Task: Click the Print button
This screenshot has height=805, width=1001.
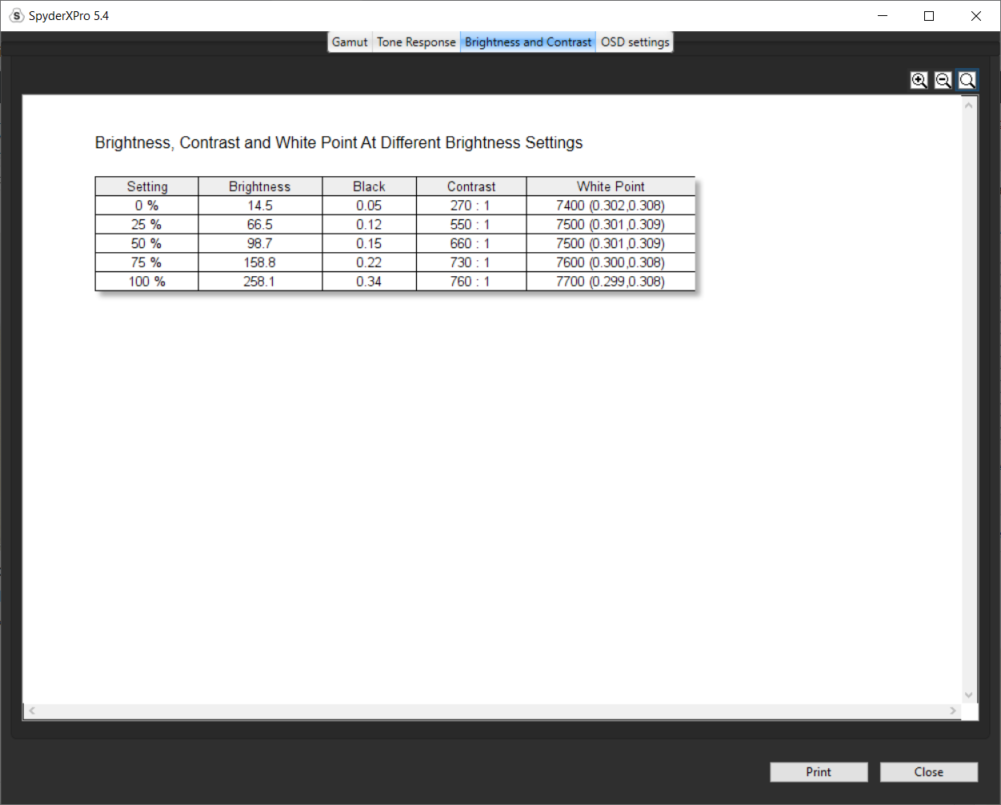Action: pos(819,771)
